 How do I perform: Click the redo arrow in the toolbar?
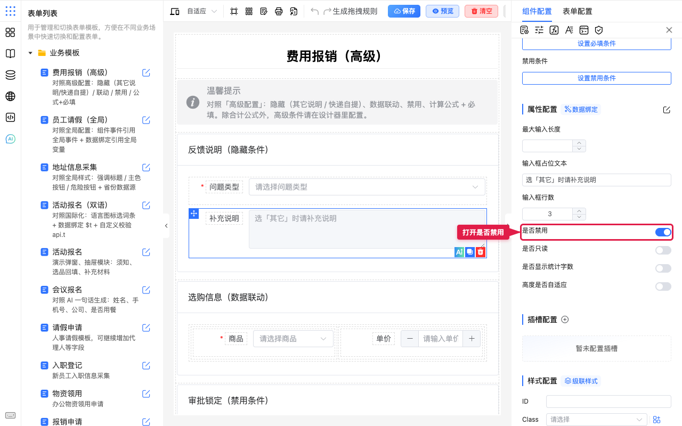coord(328,11)
